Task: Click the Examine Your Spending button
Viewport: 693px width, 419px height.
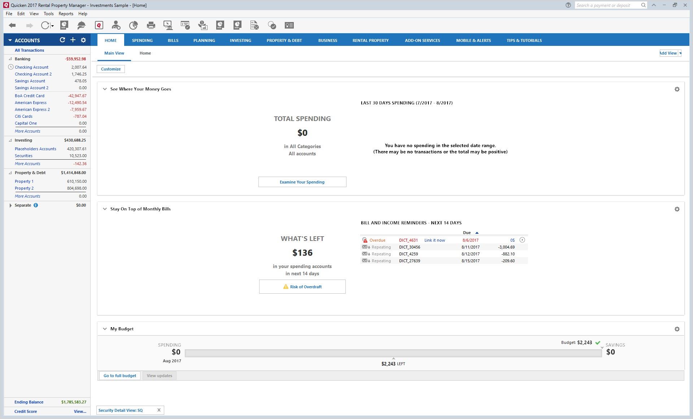Action: pyautogui.click(x=302, y=182)
